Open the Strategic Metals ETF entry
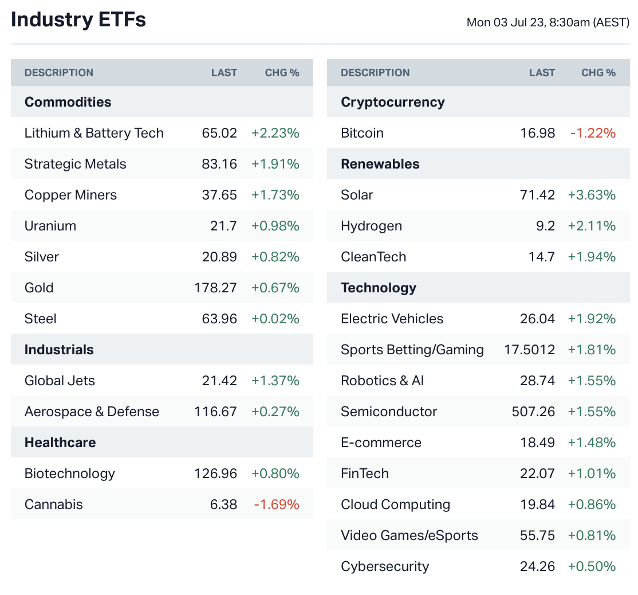 coord(75,164)
